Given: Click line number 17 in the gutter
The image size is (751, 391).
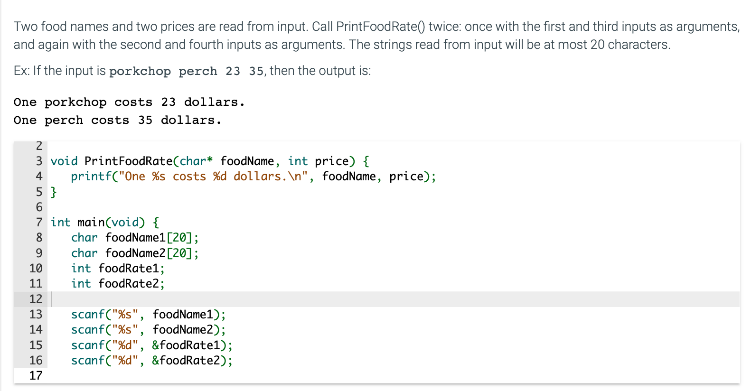Looking at the screenshot, I should pyautogui.click(x=36, y=376).
